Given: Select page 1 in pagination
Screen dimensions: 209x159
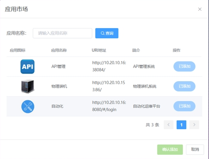Looking at the screenshot, I should tap(181, 125).
